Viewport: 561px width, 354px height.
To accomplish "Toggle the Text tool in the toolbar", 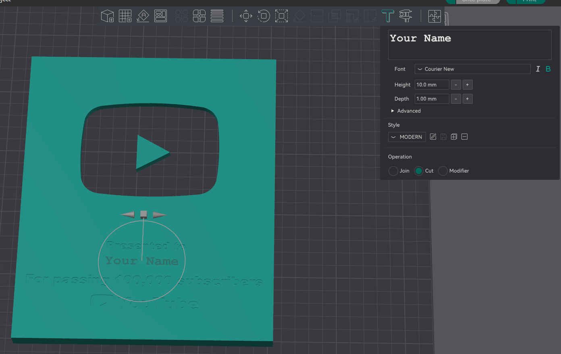I will click(x=388, y=16).
